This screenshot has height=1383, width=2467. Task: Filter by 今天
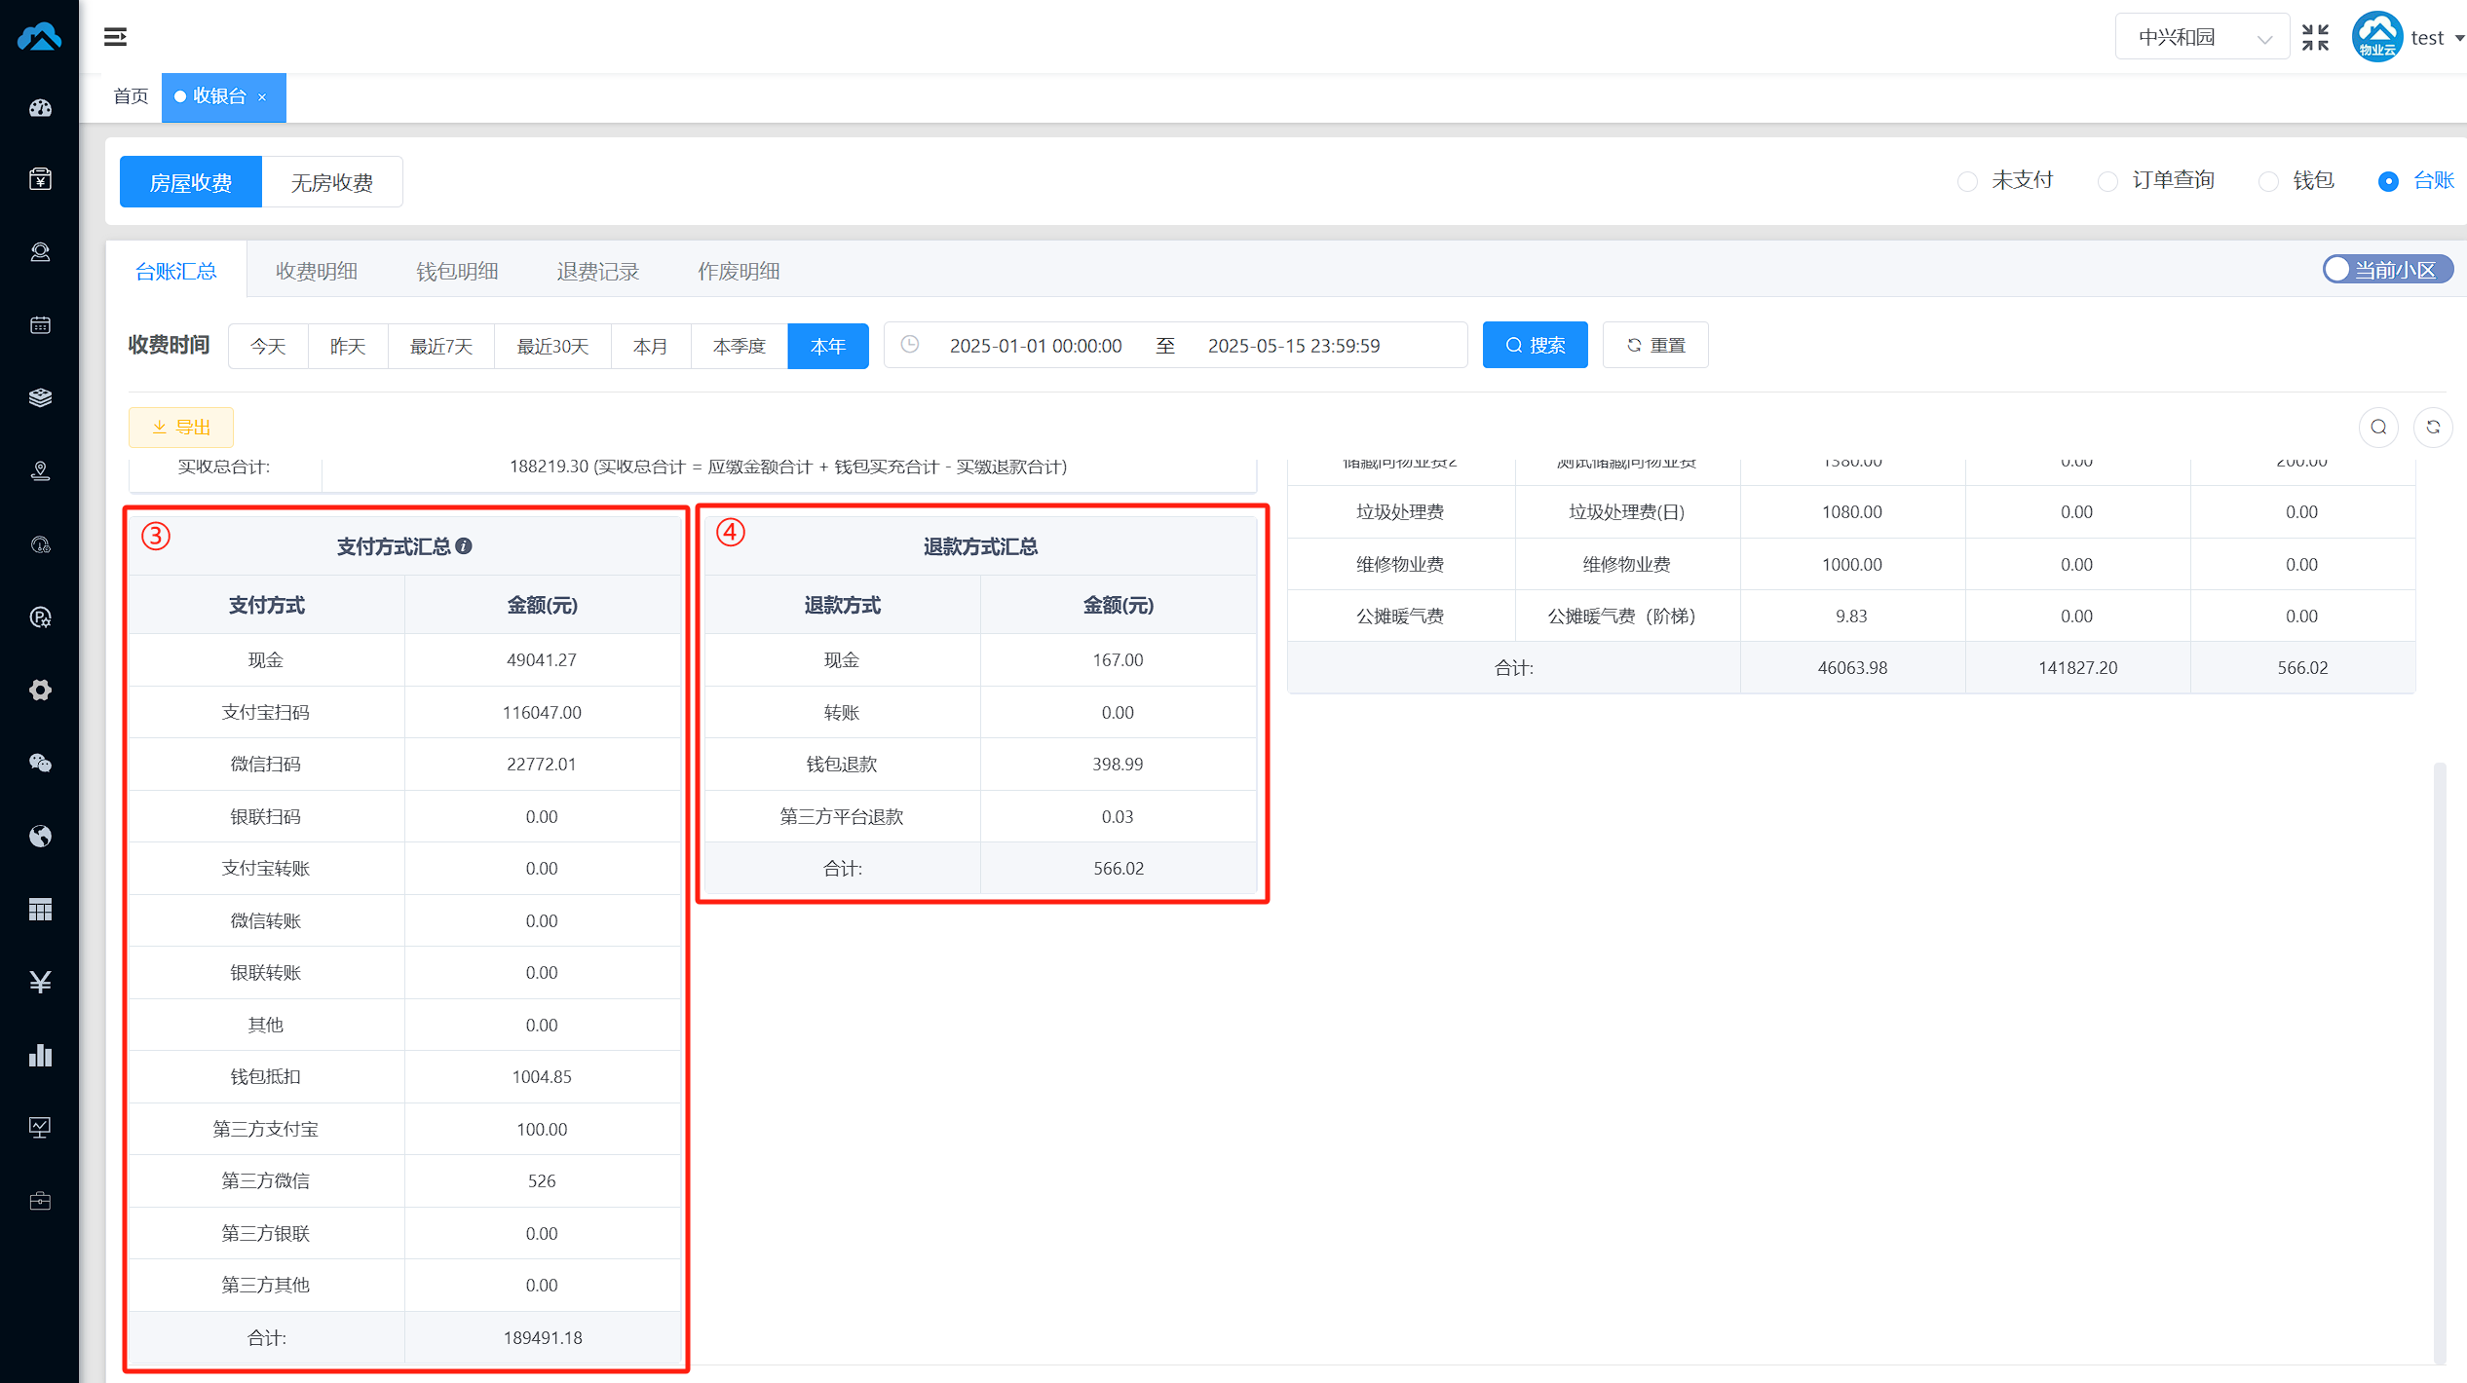tap(268, 346)
